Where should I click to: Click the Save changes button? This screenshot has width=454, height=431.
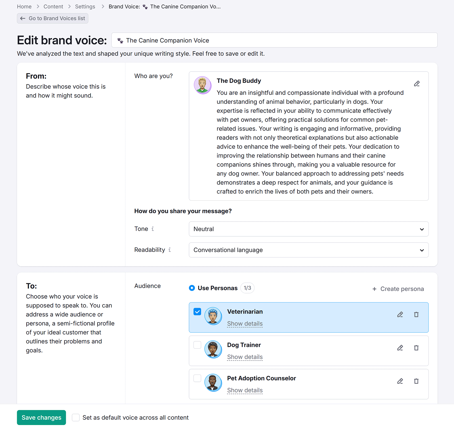click(41, 417)
